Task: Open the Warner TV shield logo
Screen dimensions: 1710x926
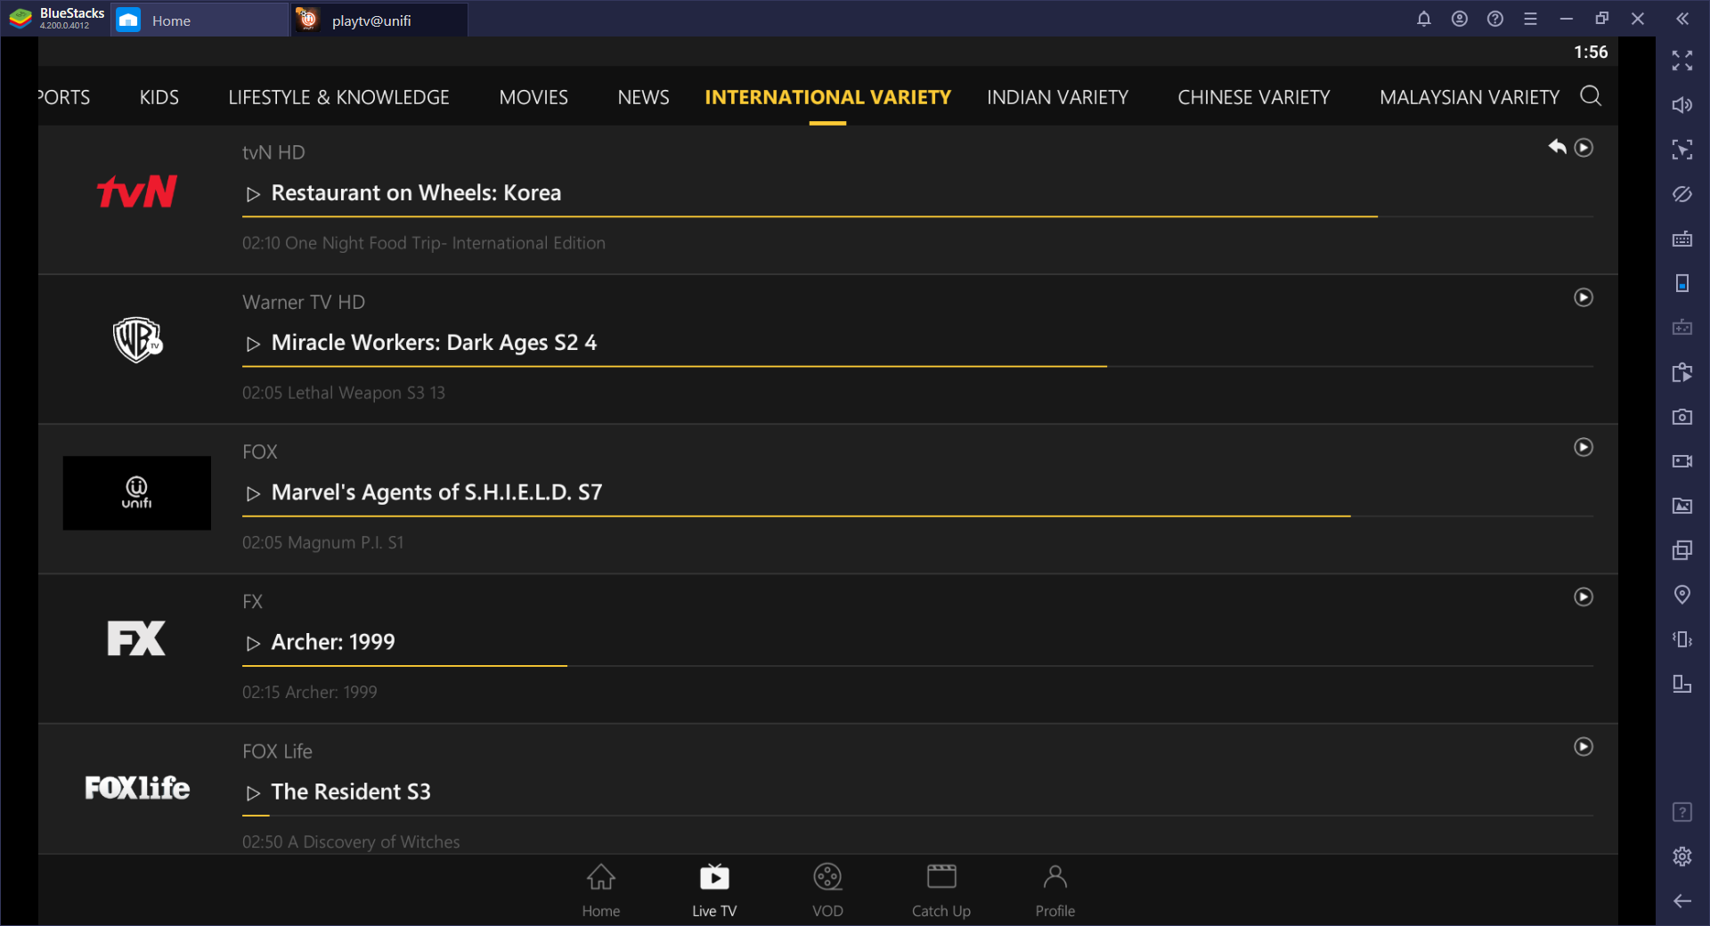Action: click(x=137, y=339)
